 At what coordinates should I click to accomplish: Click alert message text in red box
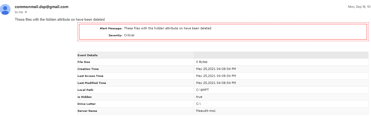tap(167, 28)
